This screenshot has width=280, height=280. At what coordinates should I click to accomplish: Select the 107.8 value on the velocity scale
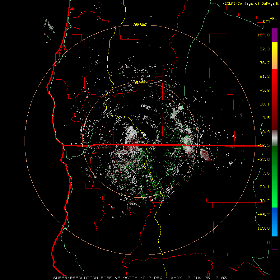[264, 35]
